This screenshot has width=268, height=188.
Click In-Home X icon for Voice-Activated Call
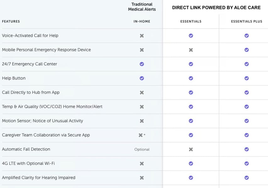tap(142, 36)
